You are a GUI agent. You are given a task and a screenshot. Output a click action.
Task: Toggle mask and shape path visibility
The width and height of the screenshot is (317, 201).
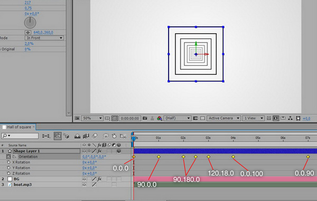(115, 118)
